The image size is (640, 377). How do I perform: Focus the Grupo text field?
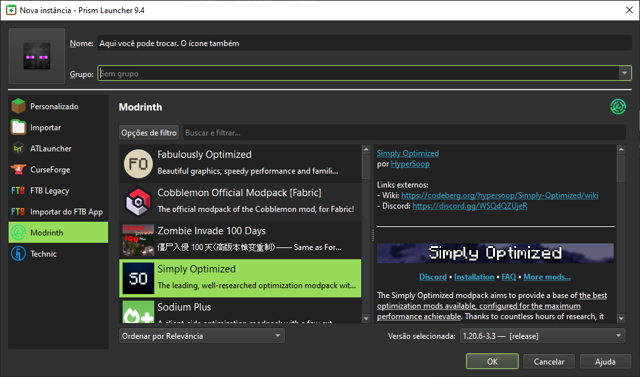click(359, 74)
